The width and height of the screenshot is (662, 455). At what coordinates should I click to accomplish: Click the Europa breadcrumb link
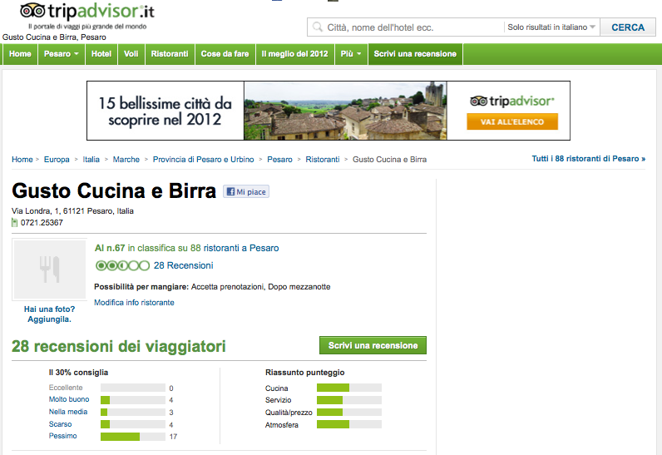pos(57,160)
